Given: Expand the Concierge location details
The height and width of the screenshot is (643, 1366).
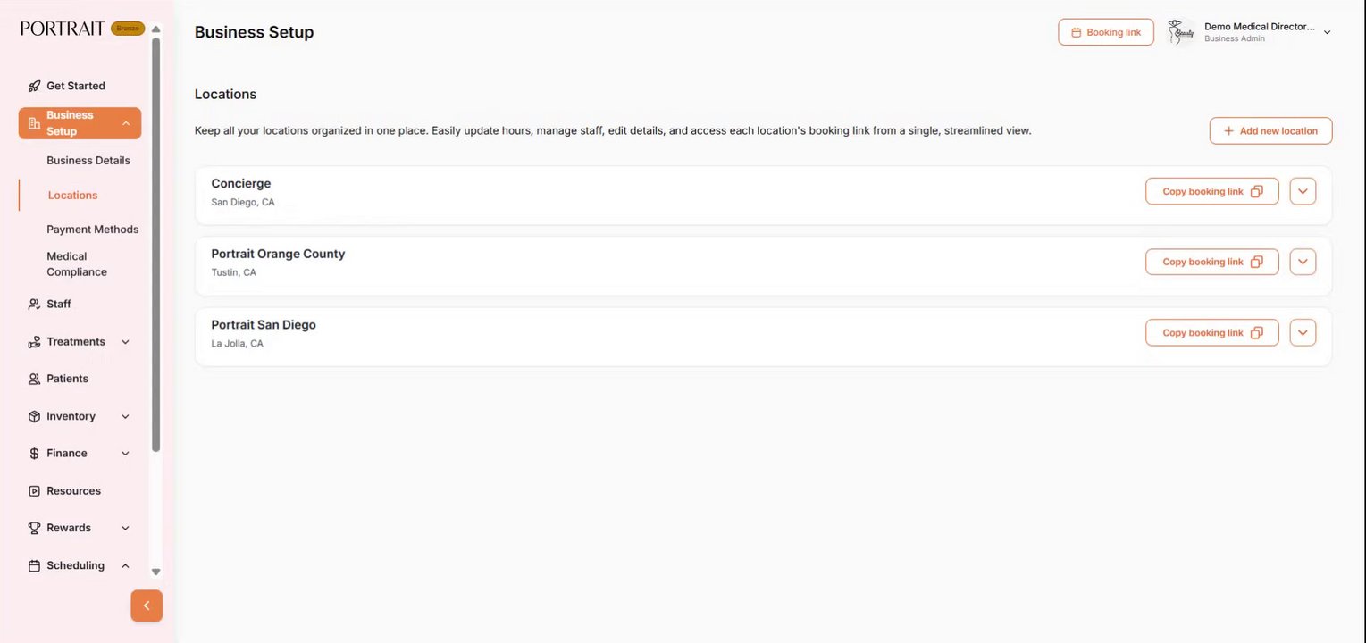Looking at the screenshot, I should [x=1303, y=191].
